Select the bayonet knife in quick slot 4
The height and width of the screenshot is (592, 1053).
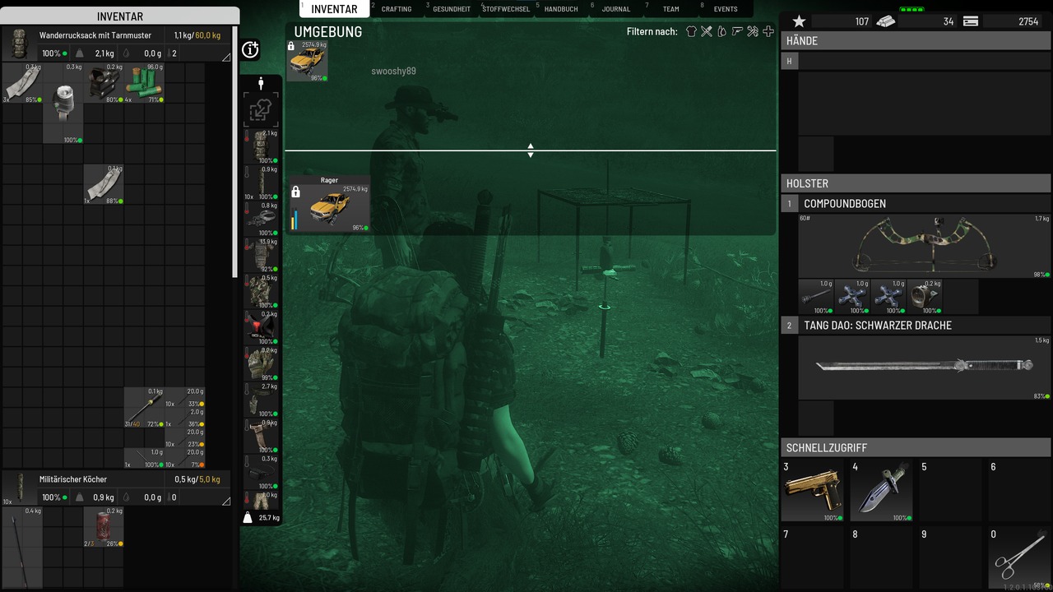[x=881, y=490]
